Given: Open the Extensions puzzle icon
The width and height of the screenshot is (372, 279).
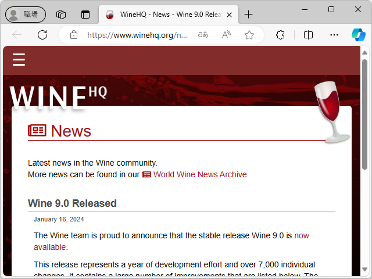Looking at the screenshot, I should tap(280, 35).
